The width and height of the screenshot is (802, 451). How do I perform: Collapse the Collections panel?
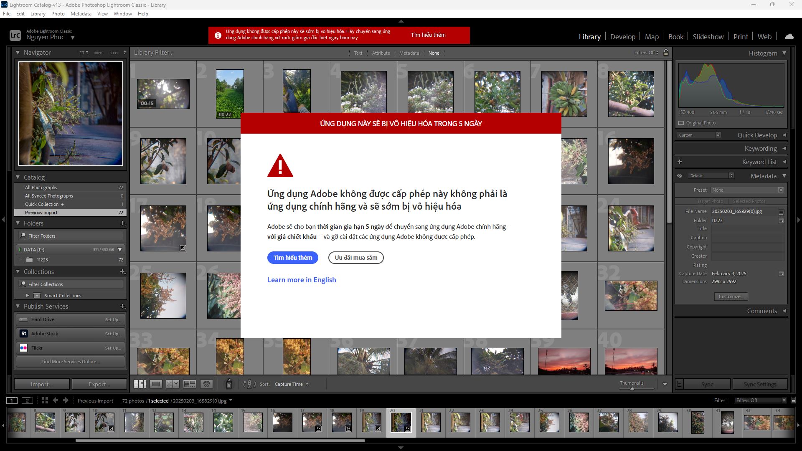tap(18, 272)
